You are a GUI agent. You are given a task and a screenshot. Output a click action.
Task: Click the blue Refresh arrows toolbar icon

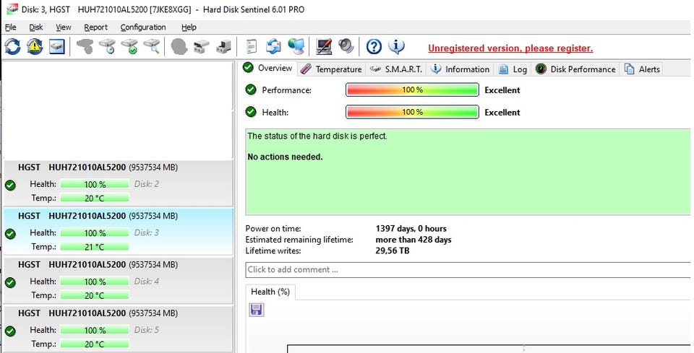[x=12, y=46]
